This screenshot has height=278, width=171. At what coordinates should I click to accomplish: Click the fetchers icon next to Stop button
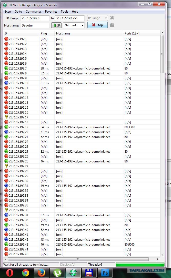(x=112, y=25)
